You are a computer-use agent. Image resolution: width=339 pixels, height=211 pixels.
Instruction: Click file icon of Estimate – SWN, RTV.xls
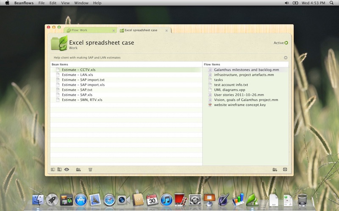tap(58, 100)
